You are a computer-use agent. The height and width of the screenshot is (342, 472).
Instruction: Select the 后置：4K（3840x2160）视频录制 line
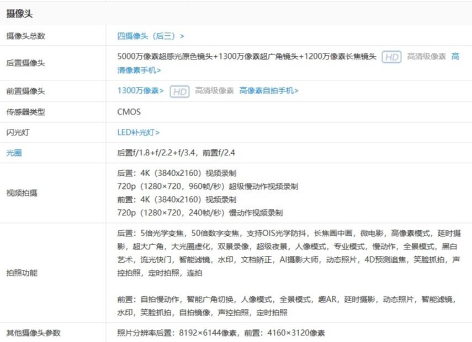coord(177,173)
